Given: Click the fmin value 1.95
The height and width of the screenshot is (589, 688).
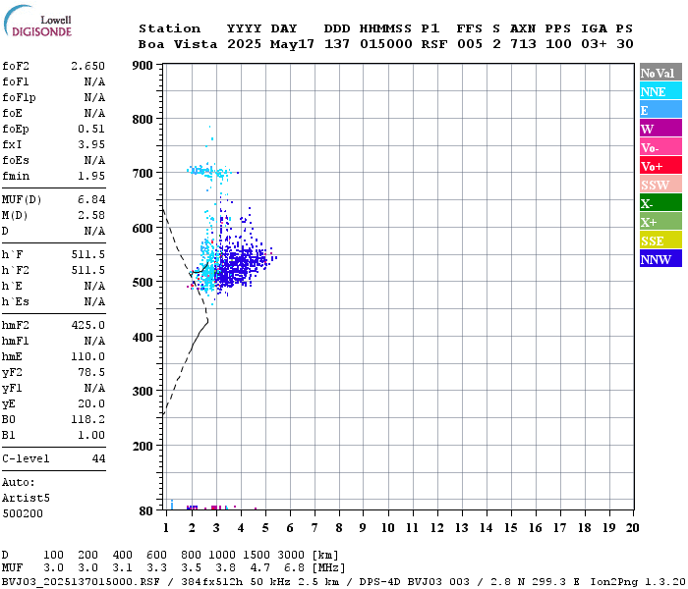Looking at the screenshot, I should [91, 176].
